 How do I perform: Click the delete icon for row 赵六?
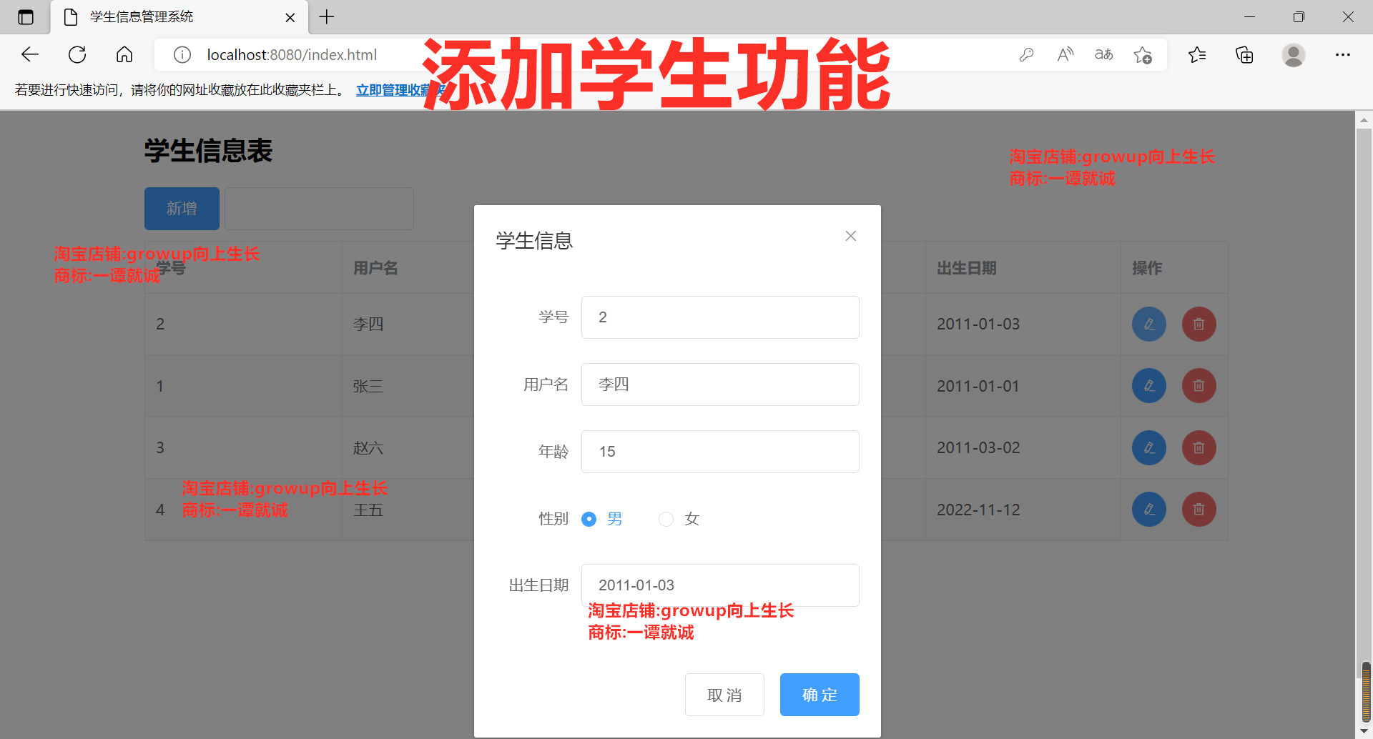click(x=1199, y=448)
